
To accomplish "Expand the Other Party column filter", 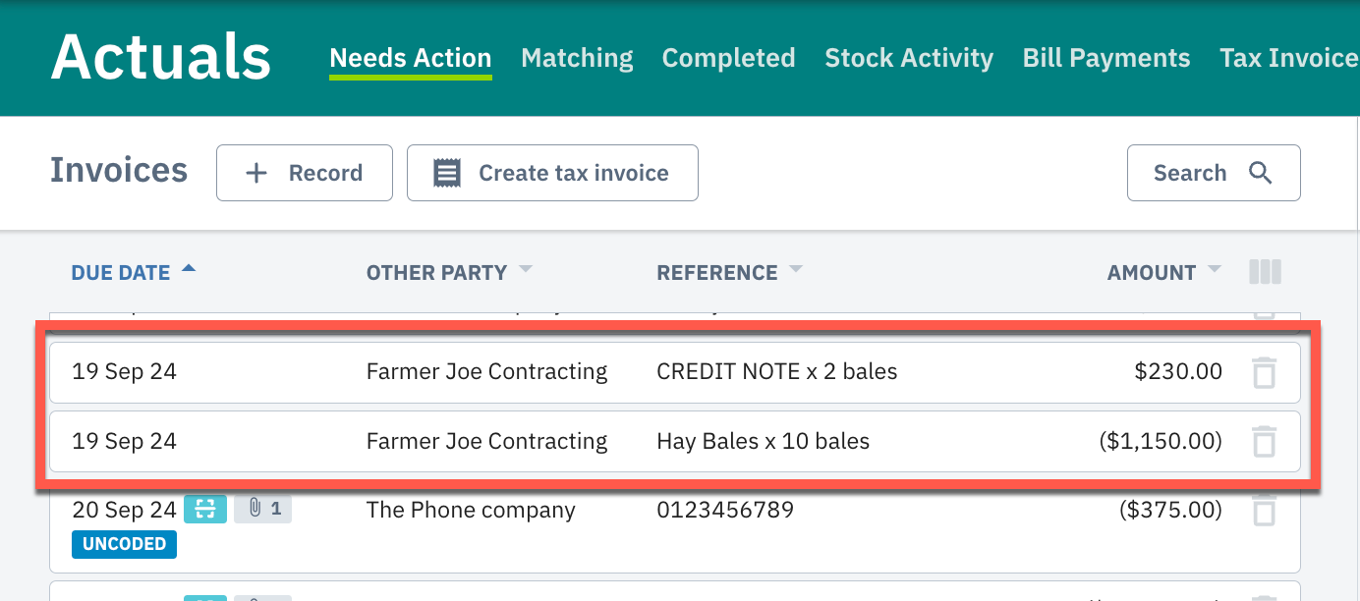I will coord(526,269).
